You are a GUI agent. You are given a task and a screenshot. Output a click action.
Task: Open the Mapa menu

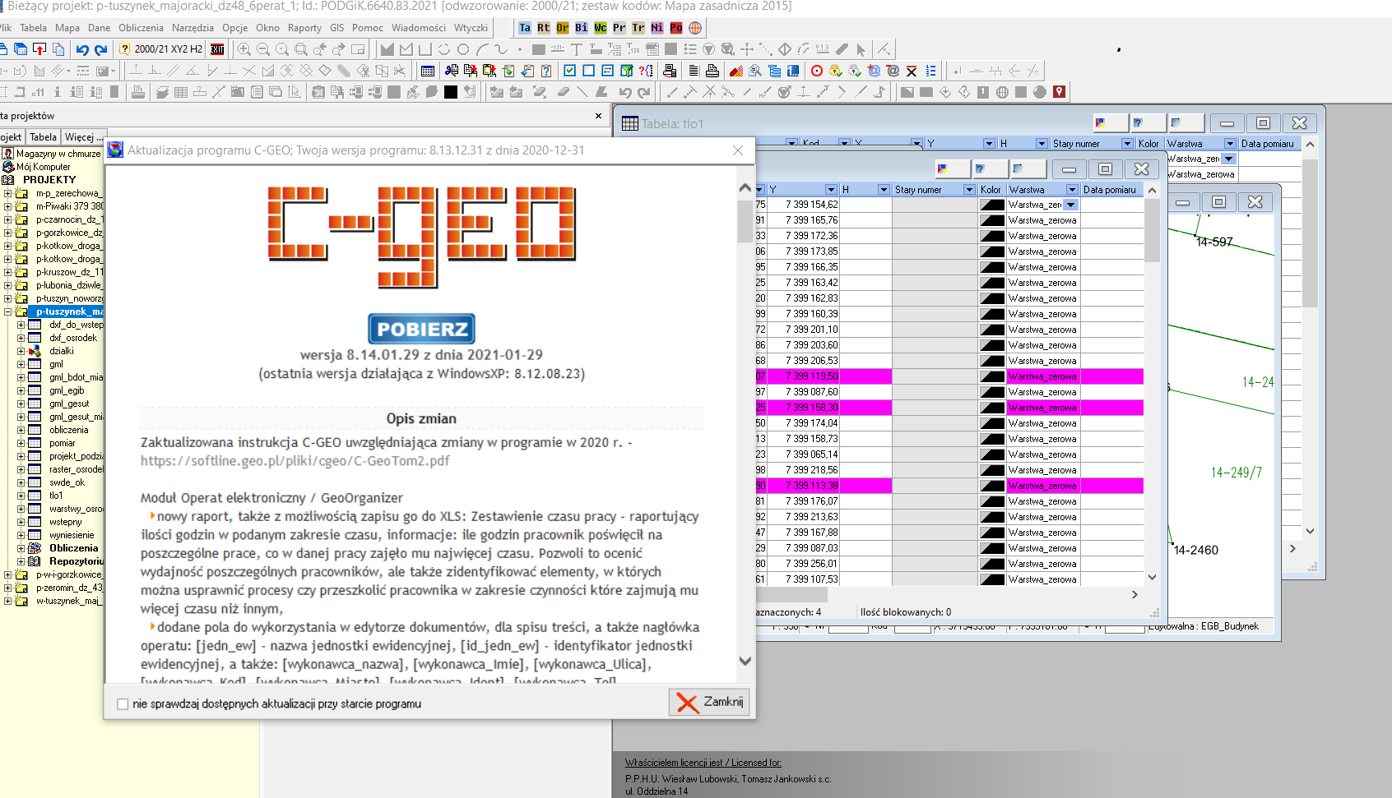67,28
